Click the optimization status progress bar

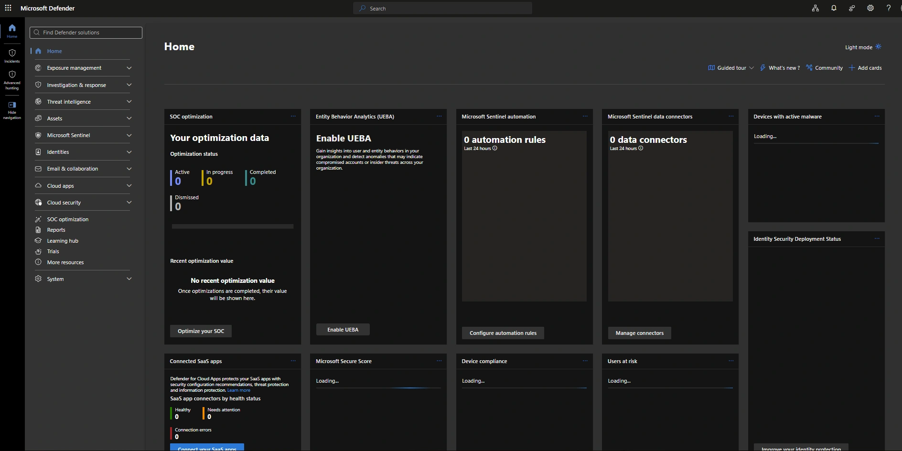(x=233, y=226)
